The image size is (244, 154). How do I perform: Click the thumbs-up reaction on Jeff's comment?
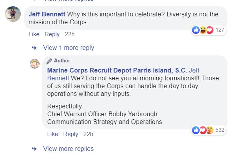pos(196,30)
